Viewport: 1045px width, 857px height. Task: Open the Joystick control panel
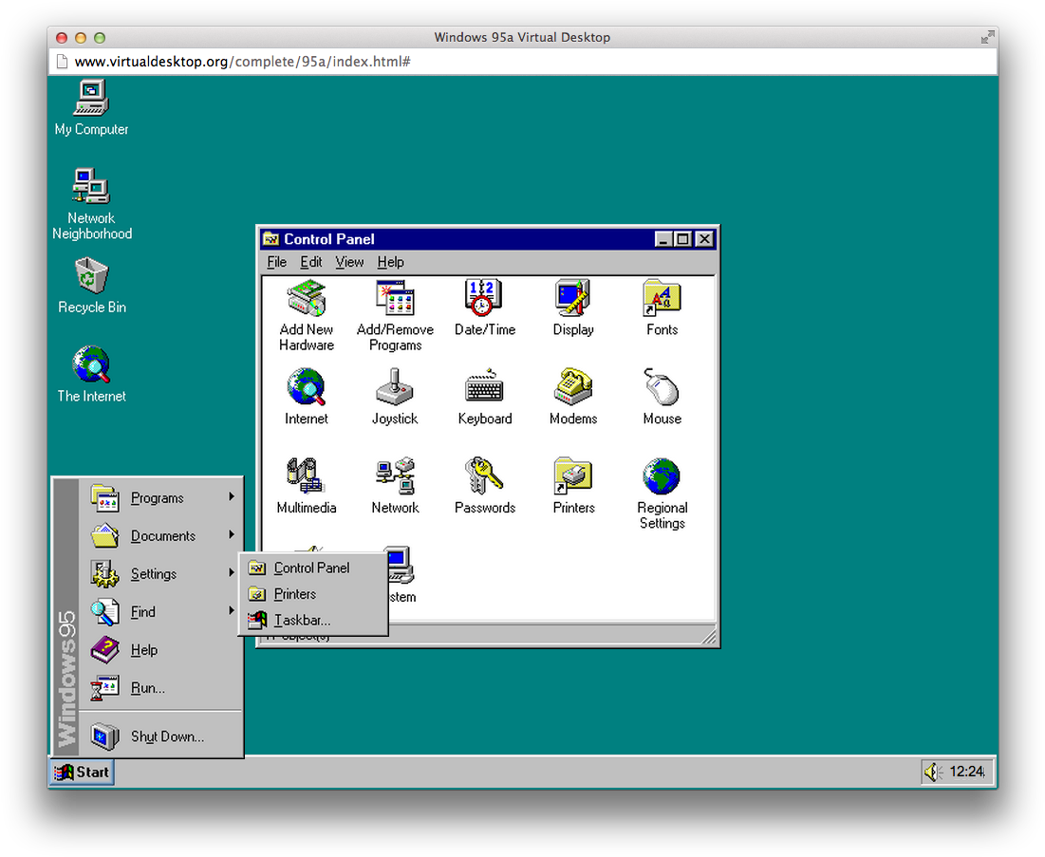point(395,387)
